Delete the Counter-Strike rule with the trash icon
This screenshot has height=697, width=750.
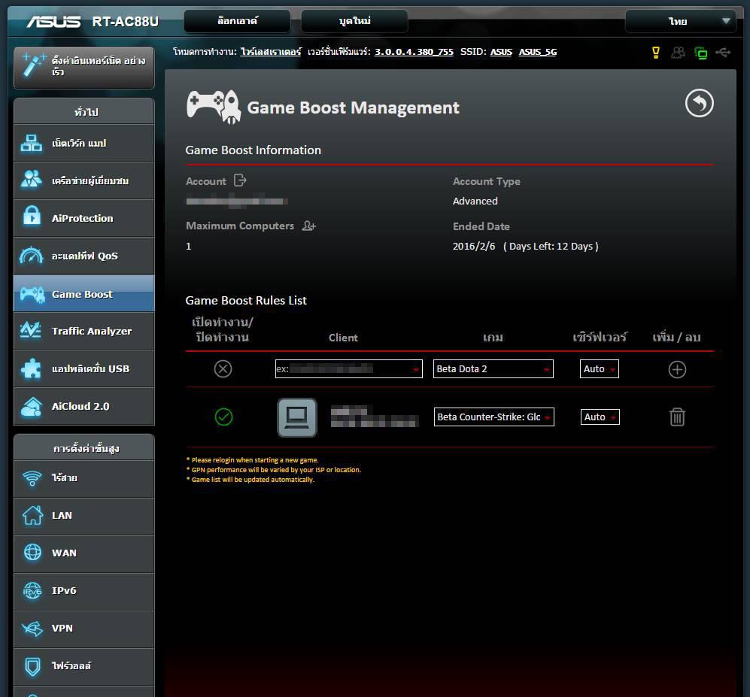click(x=677, y=417)
